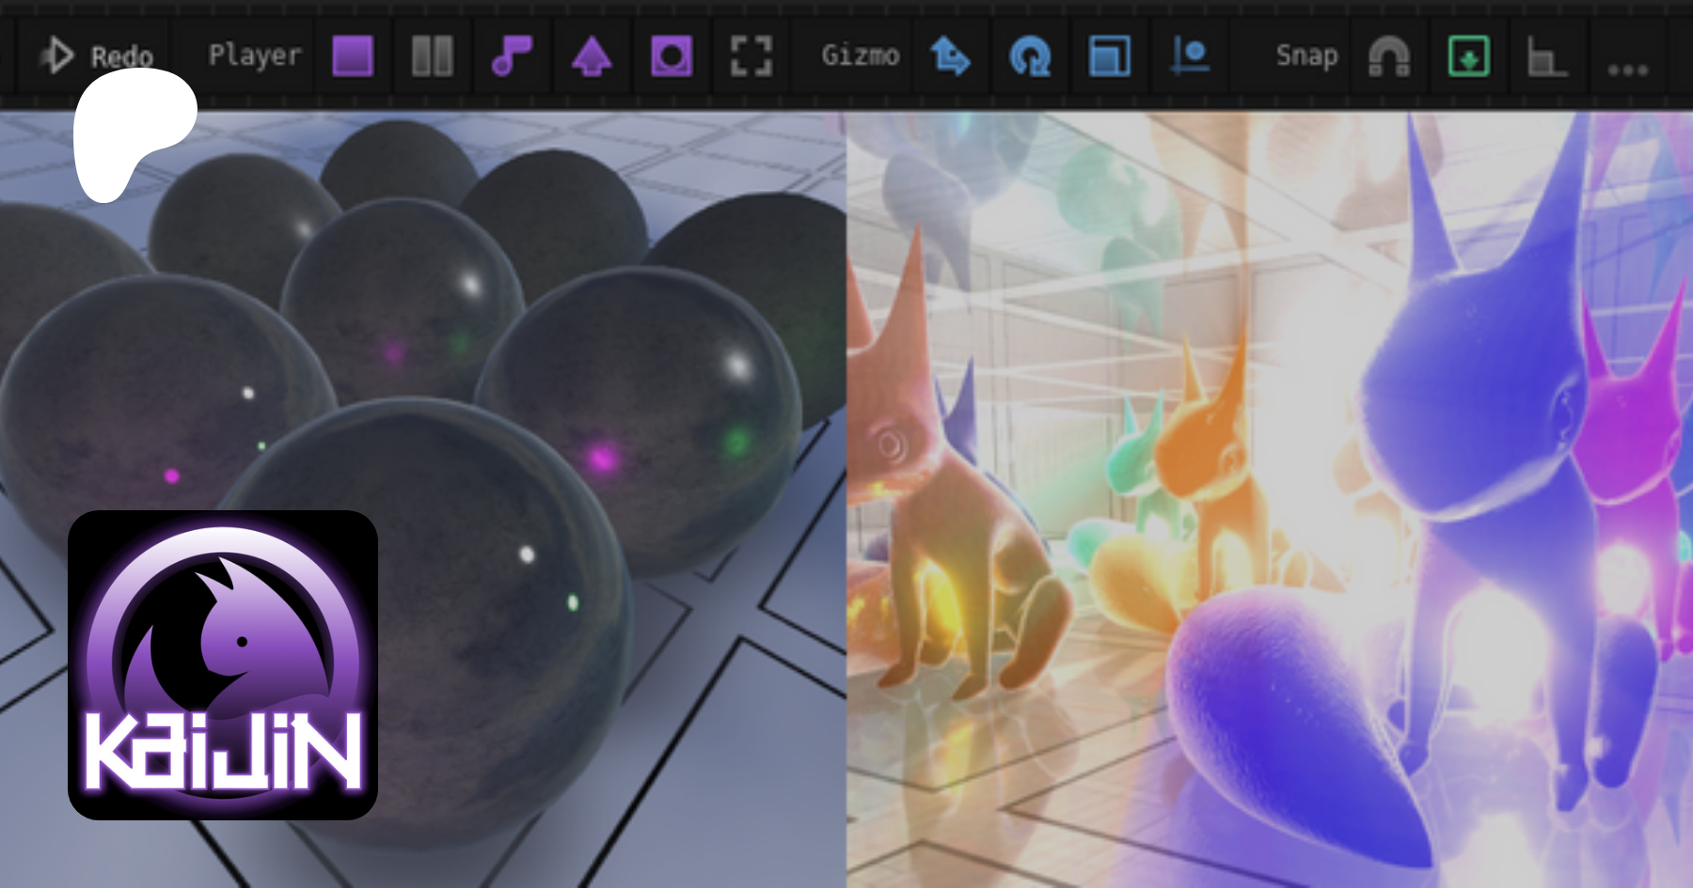Image resolution: width=1693 pixels, height=888 pixels.
Task: Open the three-dots overflow menu
Action: coord(1627,70)
